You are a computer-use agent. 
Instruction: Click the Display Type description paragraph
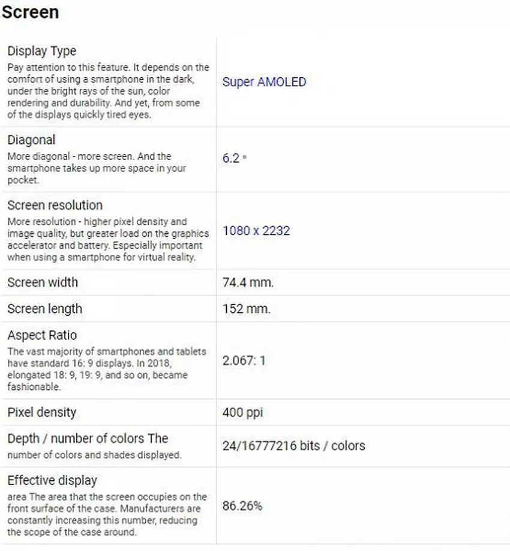(x=108, y=91)
